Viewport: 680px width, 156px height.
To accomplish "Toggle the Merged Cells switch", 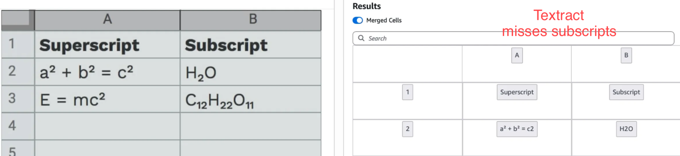I will coord(357,21).
